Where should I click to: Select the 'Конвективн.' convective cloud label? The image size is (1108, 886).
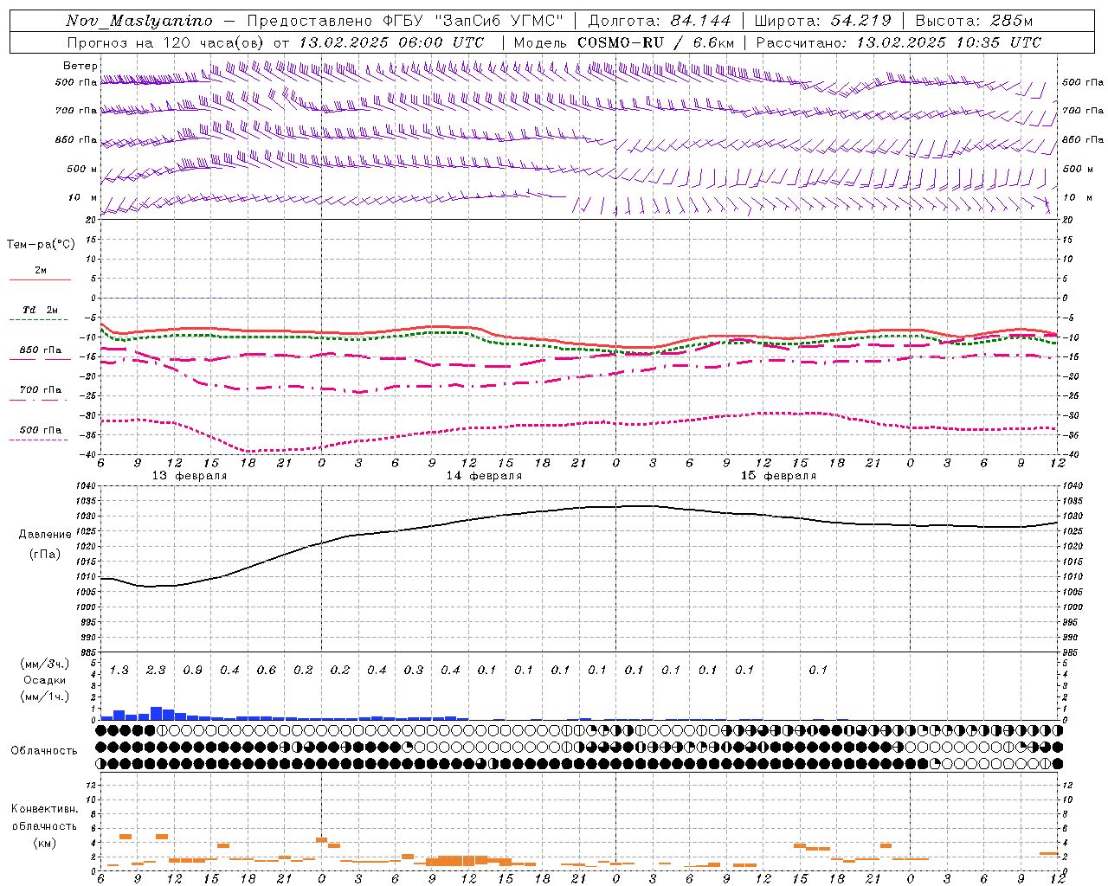coord(44,809)
